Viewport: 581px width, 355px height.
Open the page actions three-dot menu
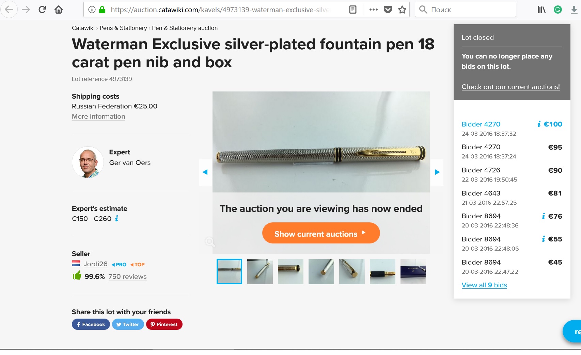pyautogui.click(x=373, y=10)
